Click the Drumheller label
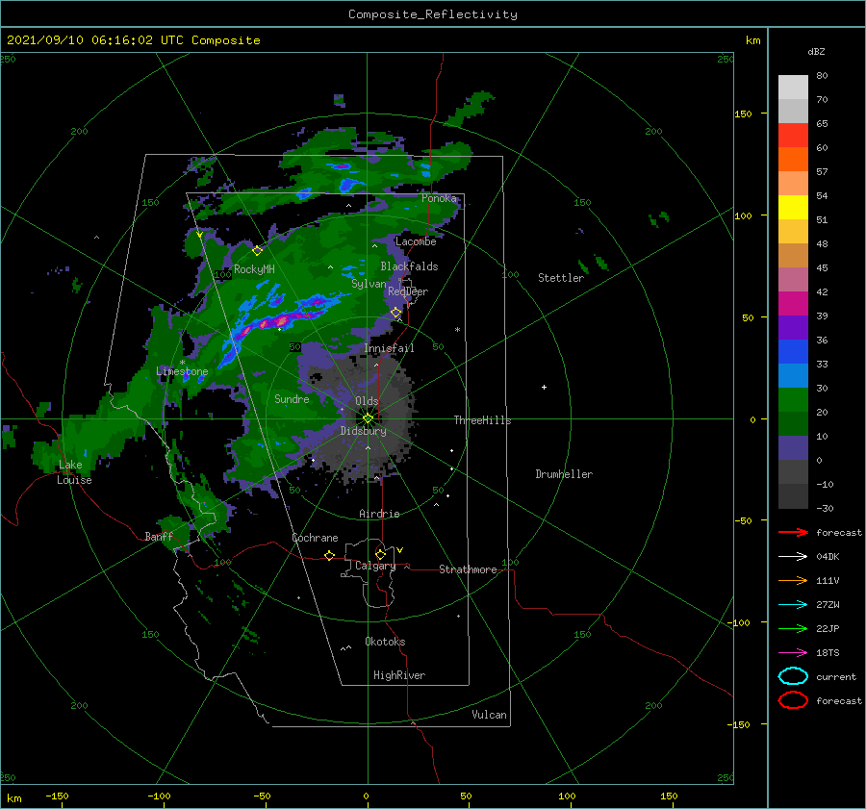The width and height of the screenshot is (866, 809). pyautogui.click(x=564, y=474)
